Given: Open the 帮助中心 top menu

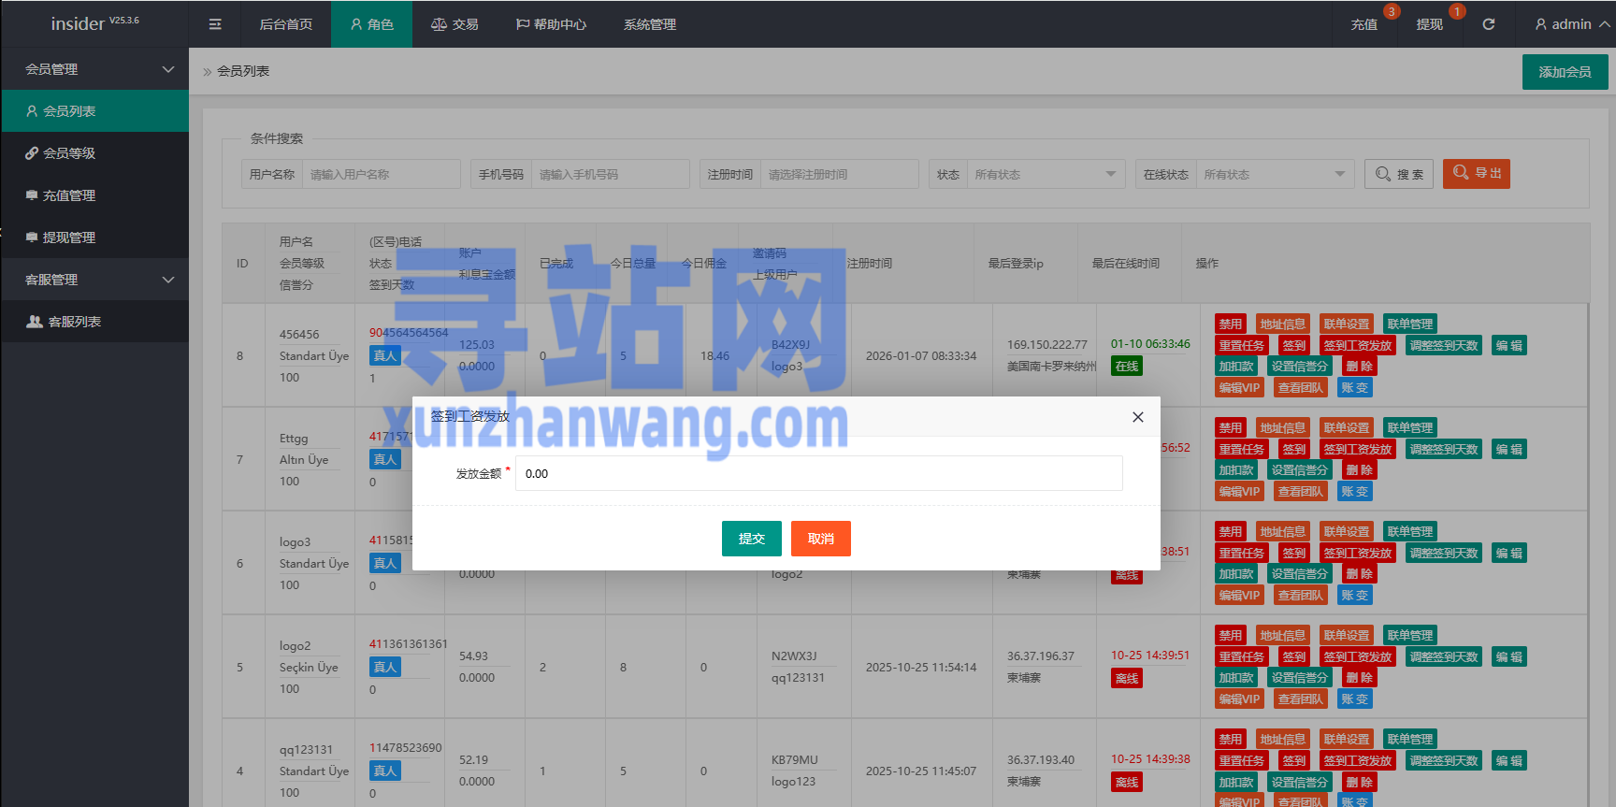Looking at the screenshot, I should pos(551,24).
